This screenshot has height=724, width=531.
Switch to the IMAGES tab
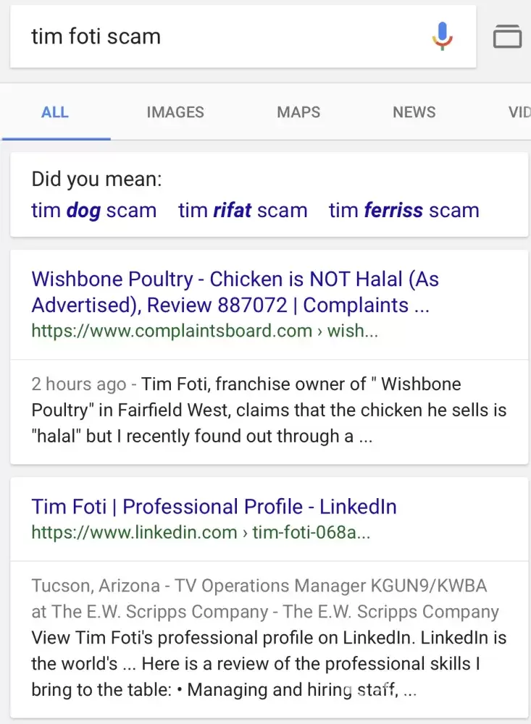[175, 112]
